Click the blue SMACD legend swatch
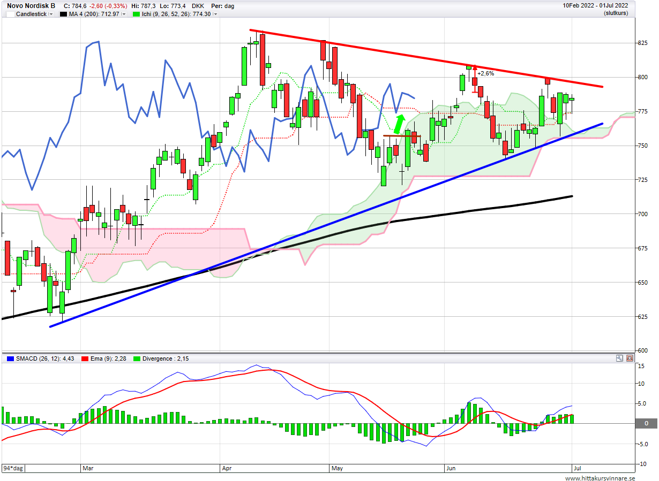Screen dimensions: 659x481 pyautogui.click(x=11, y=358)
